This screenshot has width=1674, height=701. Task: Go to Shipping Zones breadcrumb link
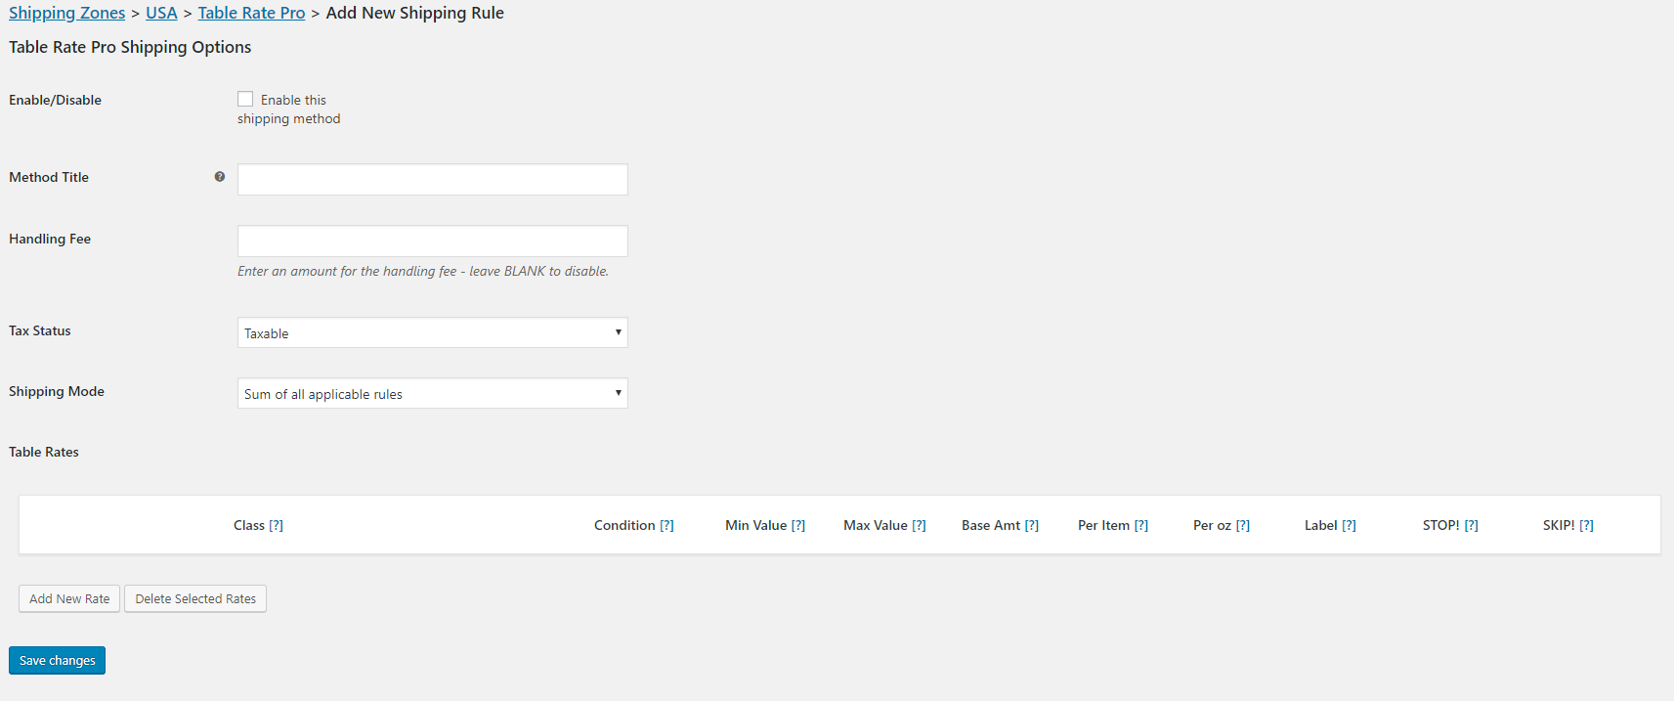[67, 13]
